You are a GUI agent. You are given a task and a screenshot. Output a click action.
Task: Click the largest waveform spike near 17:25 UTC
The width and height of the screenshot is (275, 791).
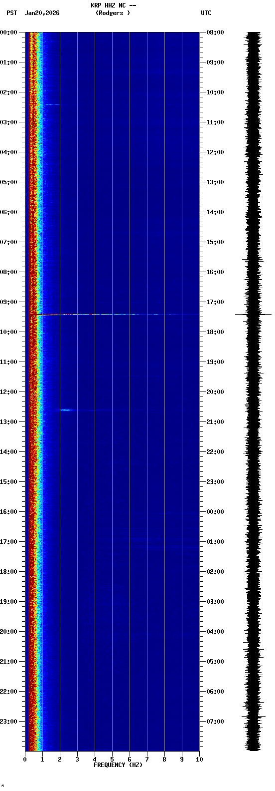254,314
